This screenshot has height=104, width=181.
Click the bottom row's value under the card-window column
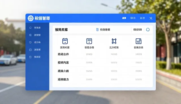[x=89, y=79]
